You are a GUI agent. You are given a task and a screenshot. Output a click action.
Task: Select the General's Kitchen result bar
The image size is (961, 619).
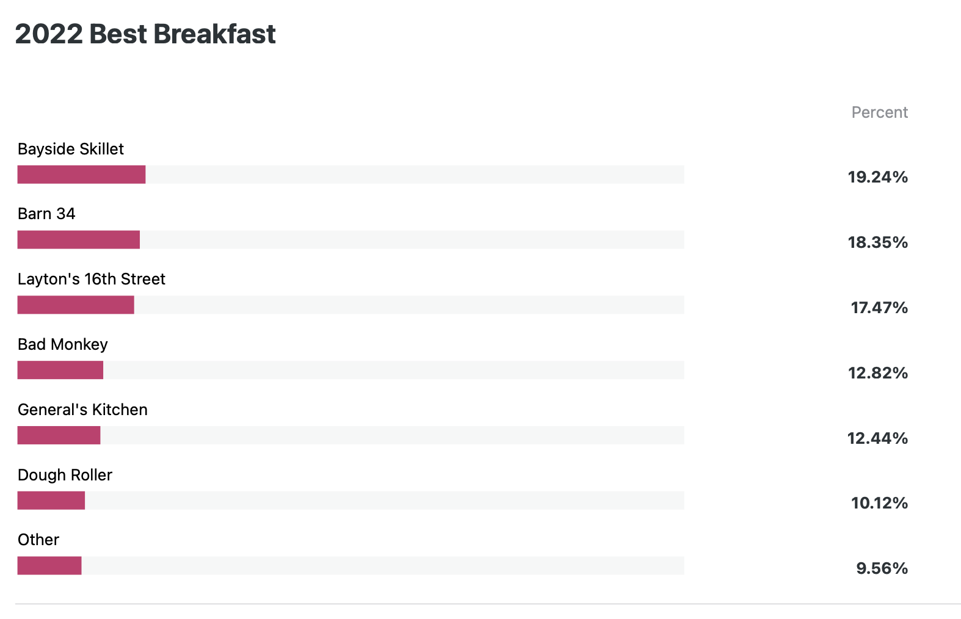pyautogui.click(x=350, y=435)
